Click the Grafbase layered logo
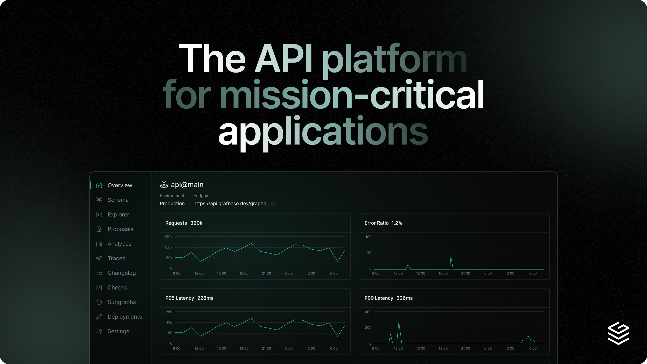The width and height of the screenshot is (647, 364). [x=618, y=333]
